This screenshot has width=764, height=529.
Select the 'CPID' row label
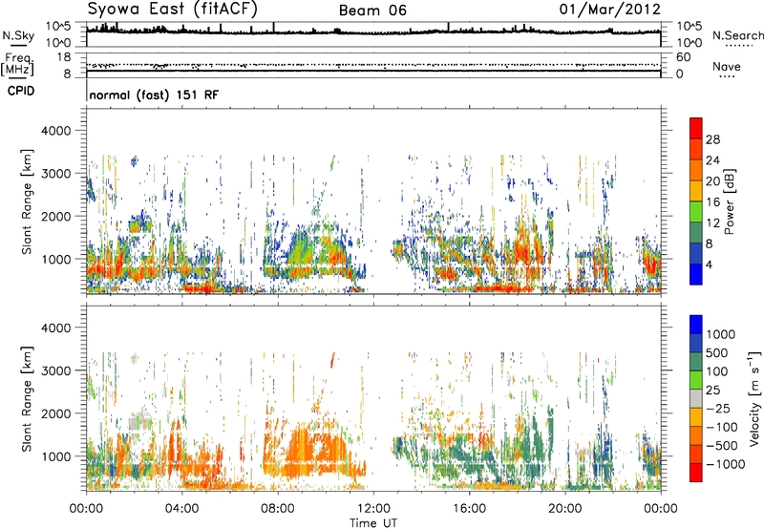pos(21,91)
